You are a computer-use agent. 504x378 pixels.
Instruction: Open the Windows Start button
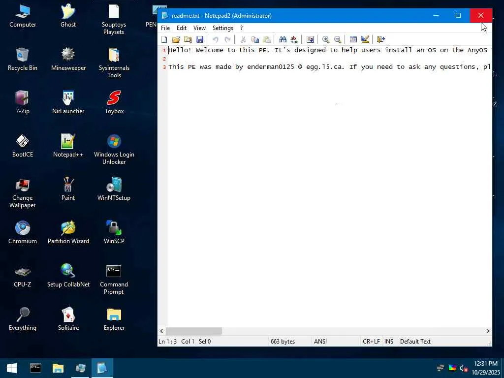(12, 368)
